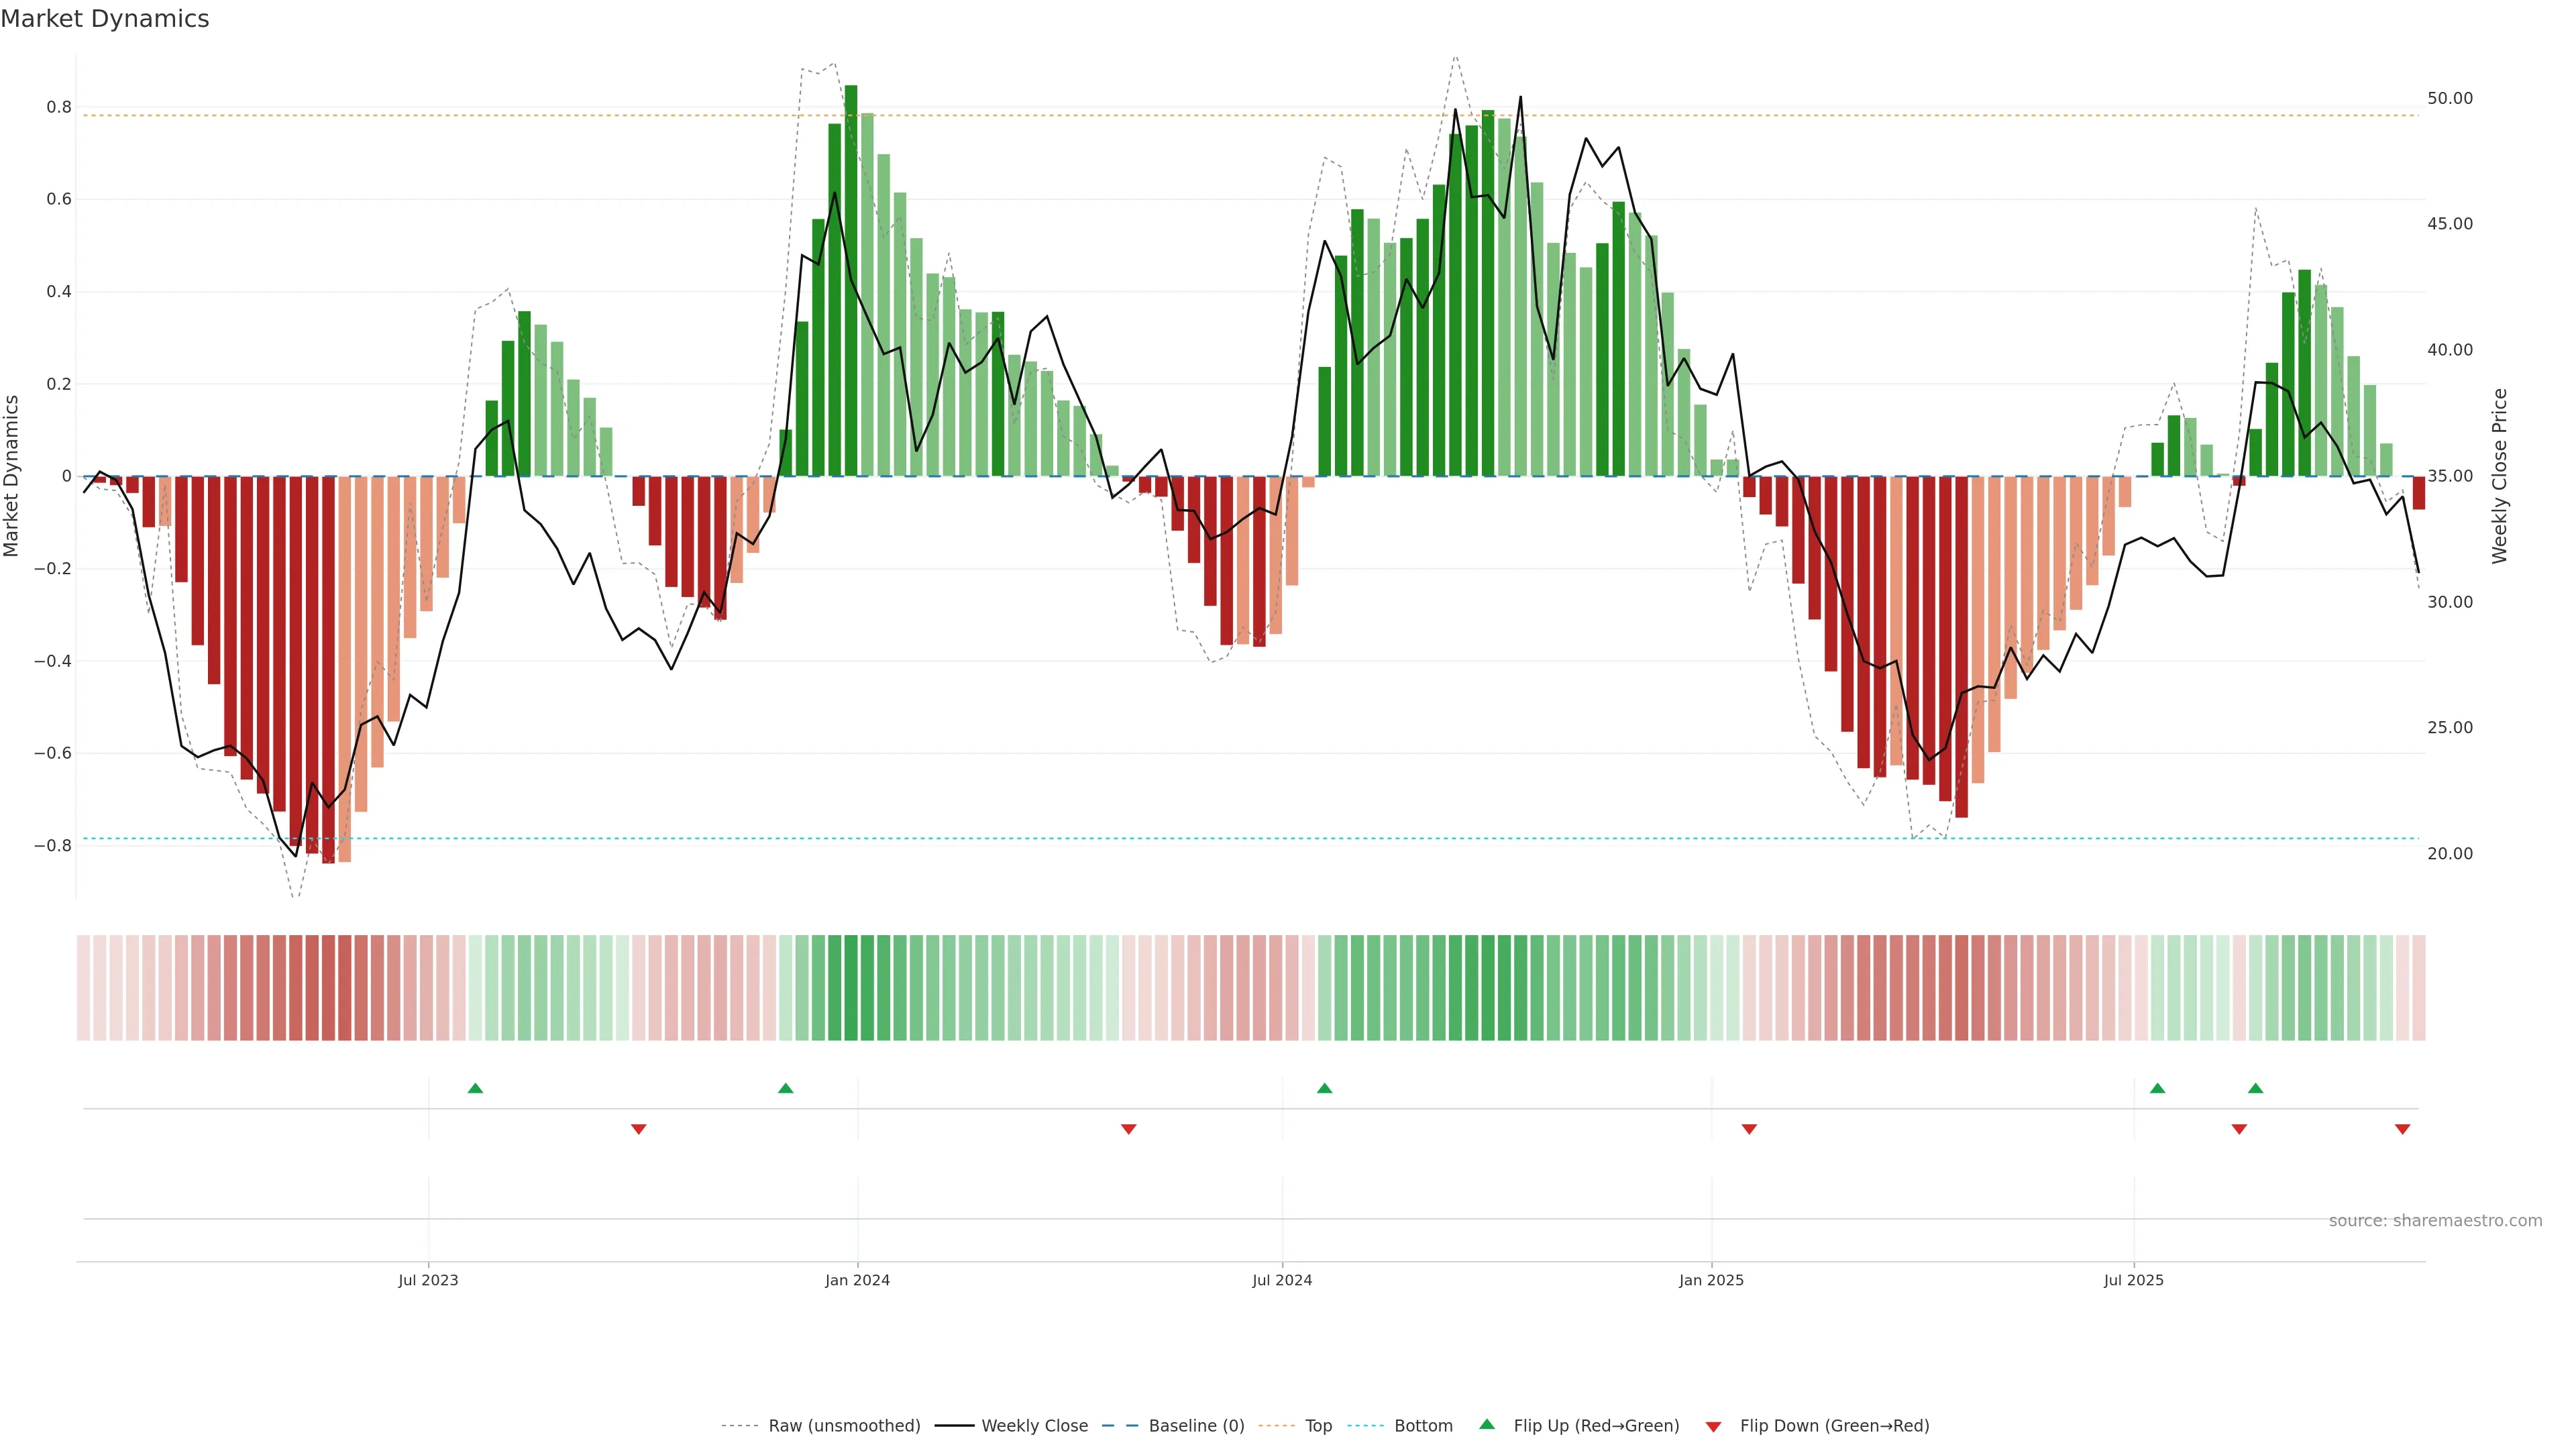This screenshot has width=2576, height=1449.
Task: Click the green flip-up triangle just after Jul 2024
Action: [1324, 1088]
